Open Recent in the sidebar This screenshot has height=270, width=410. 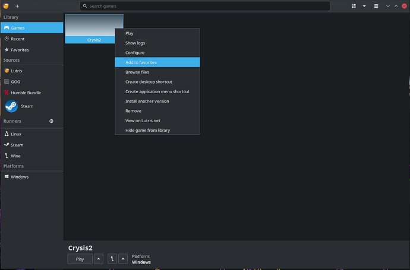32,39
